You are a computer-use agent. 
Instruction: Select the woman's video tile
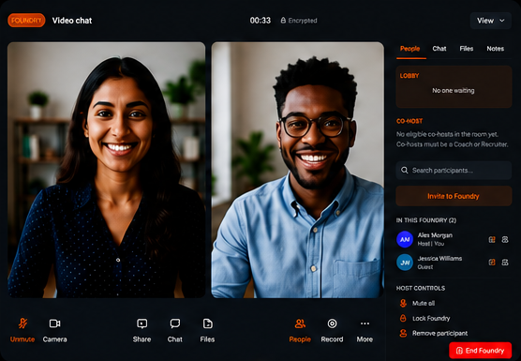click(x=106, y=170)
